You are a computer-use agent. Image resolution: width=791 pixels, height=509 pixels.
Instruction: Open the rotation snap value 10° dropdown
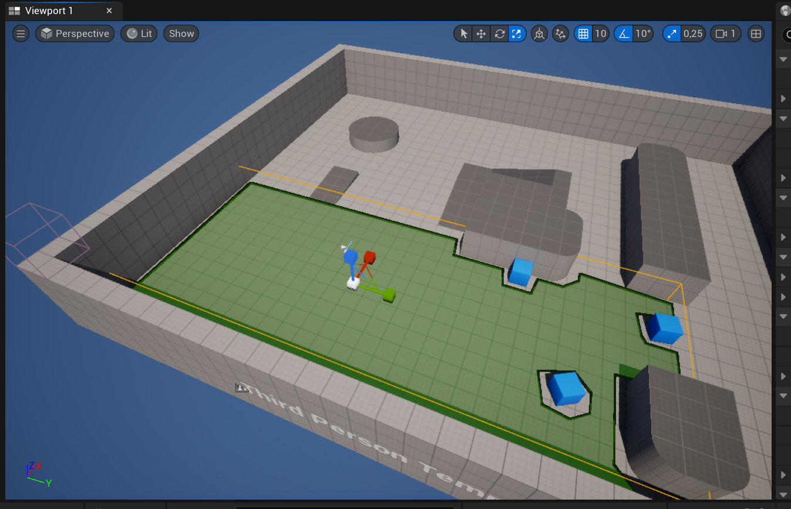643,33
